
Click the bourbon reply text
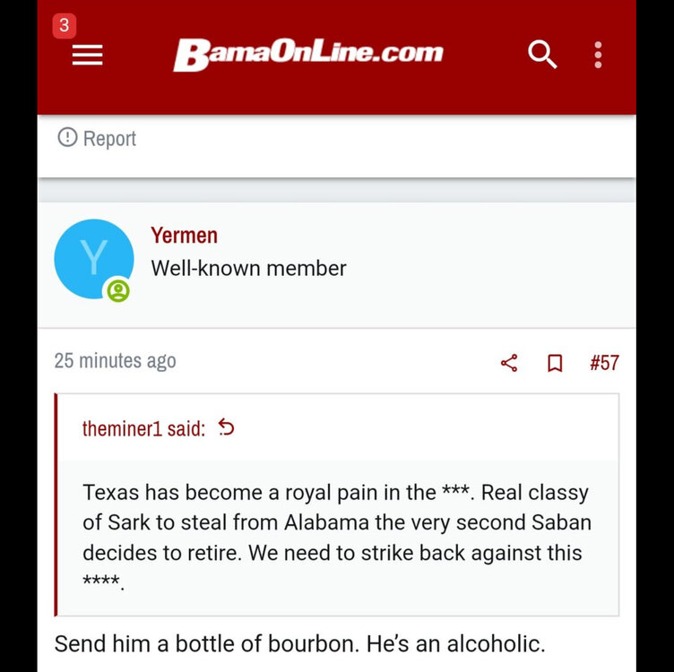(x=299, y=643)
